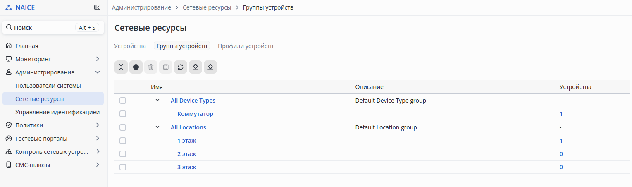Viewport: 632px width, 187px height.
Task: Click the list details toolbar icon
Action: click(x=166, y=67)
